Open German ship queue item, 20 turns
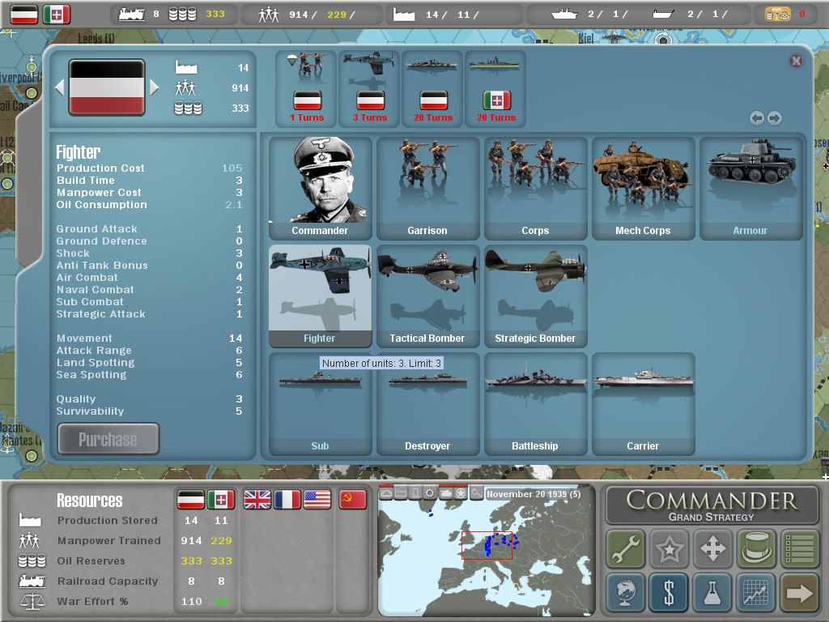This screenshot has width=829, height=622. (x=432, y=89)
